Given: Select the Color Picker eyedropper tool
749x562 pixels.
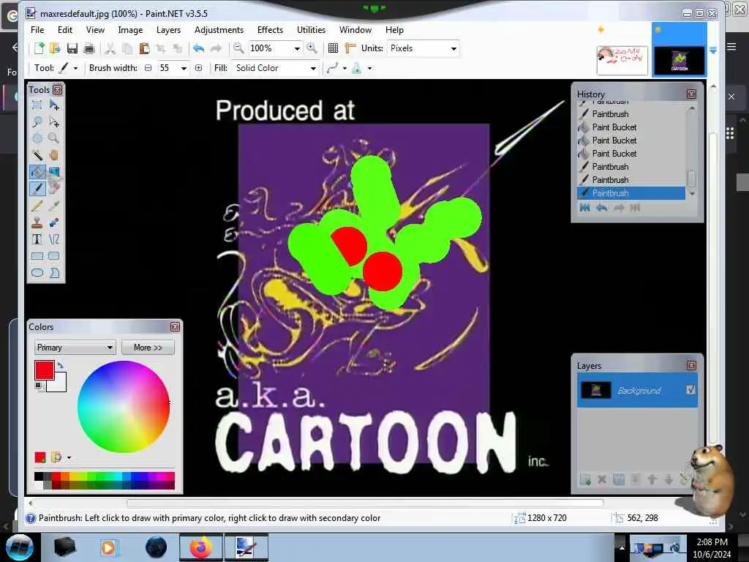Looking at the screenshot, I should 54,206.
